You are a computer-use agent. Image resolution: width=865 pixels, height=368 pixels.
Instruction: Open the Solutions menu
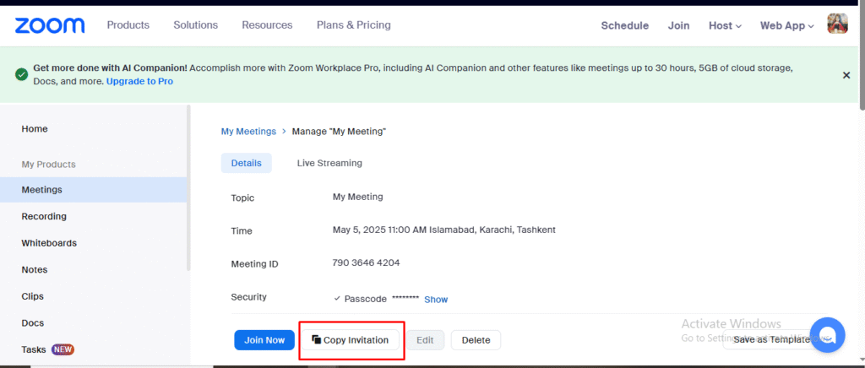point(195,25)
